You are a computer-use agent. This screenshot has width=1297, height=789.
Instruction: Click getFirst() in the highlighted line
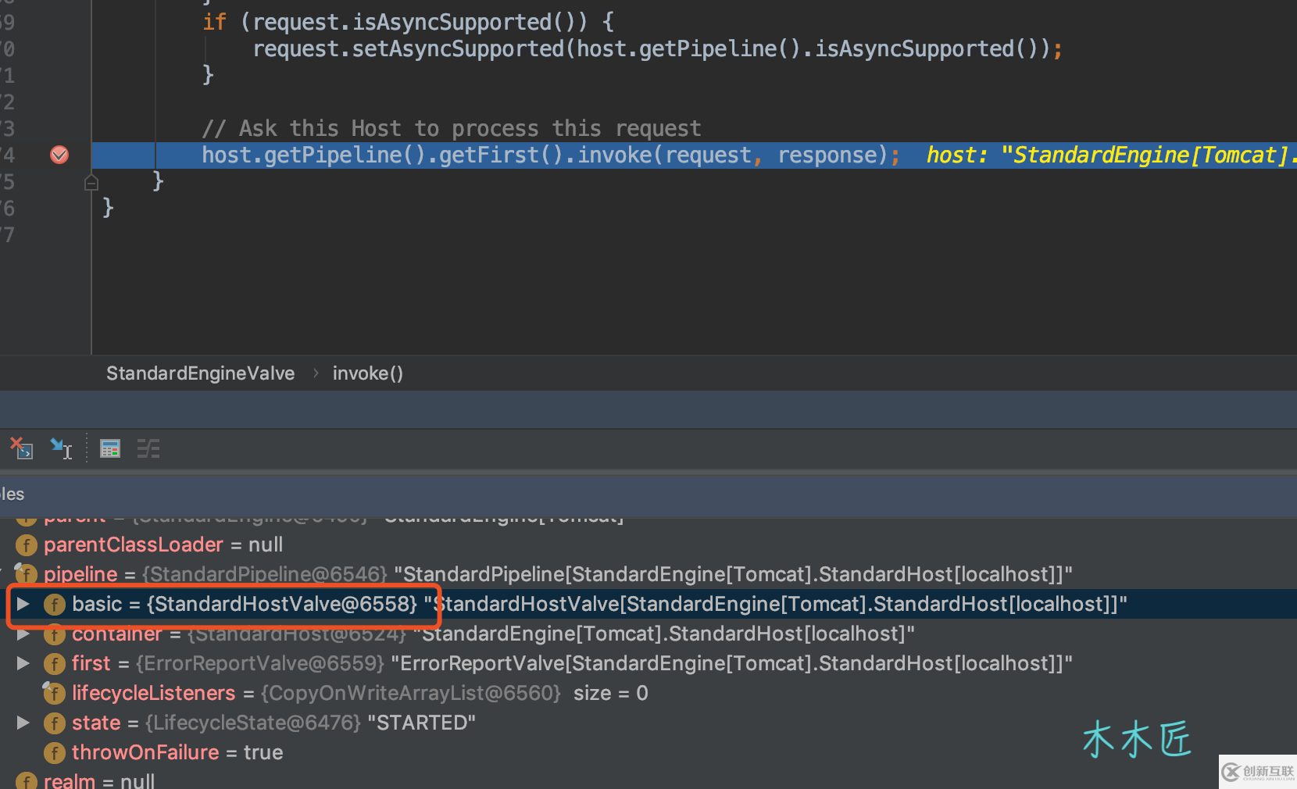tap(501, 155)
